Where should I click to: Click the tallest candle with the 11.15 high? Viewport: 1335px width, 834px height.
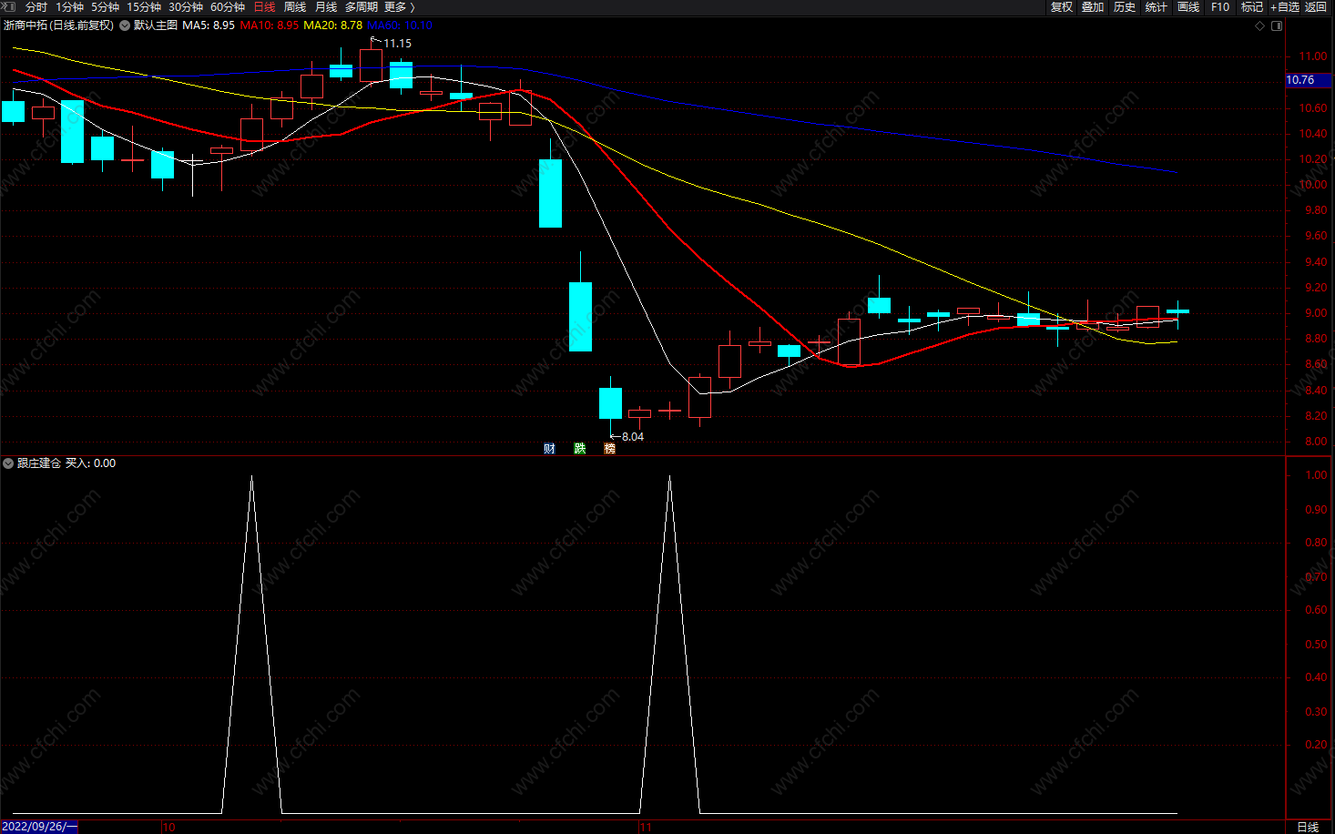click(x=371, y=66)
